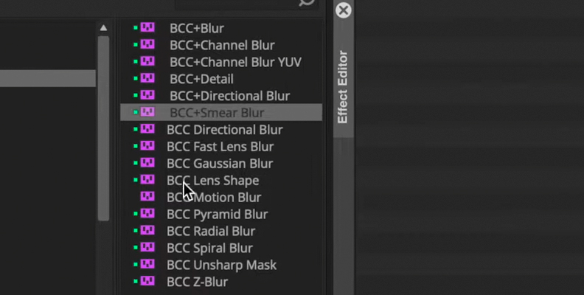Open the Effect Editor vertical tab
The width and height of the screenshot is (584, 295).
(x=343, y=87)
